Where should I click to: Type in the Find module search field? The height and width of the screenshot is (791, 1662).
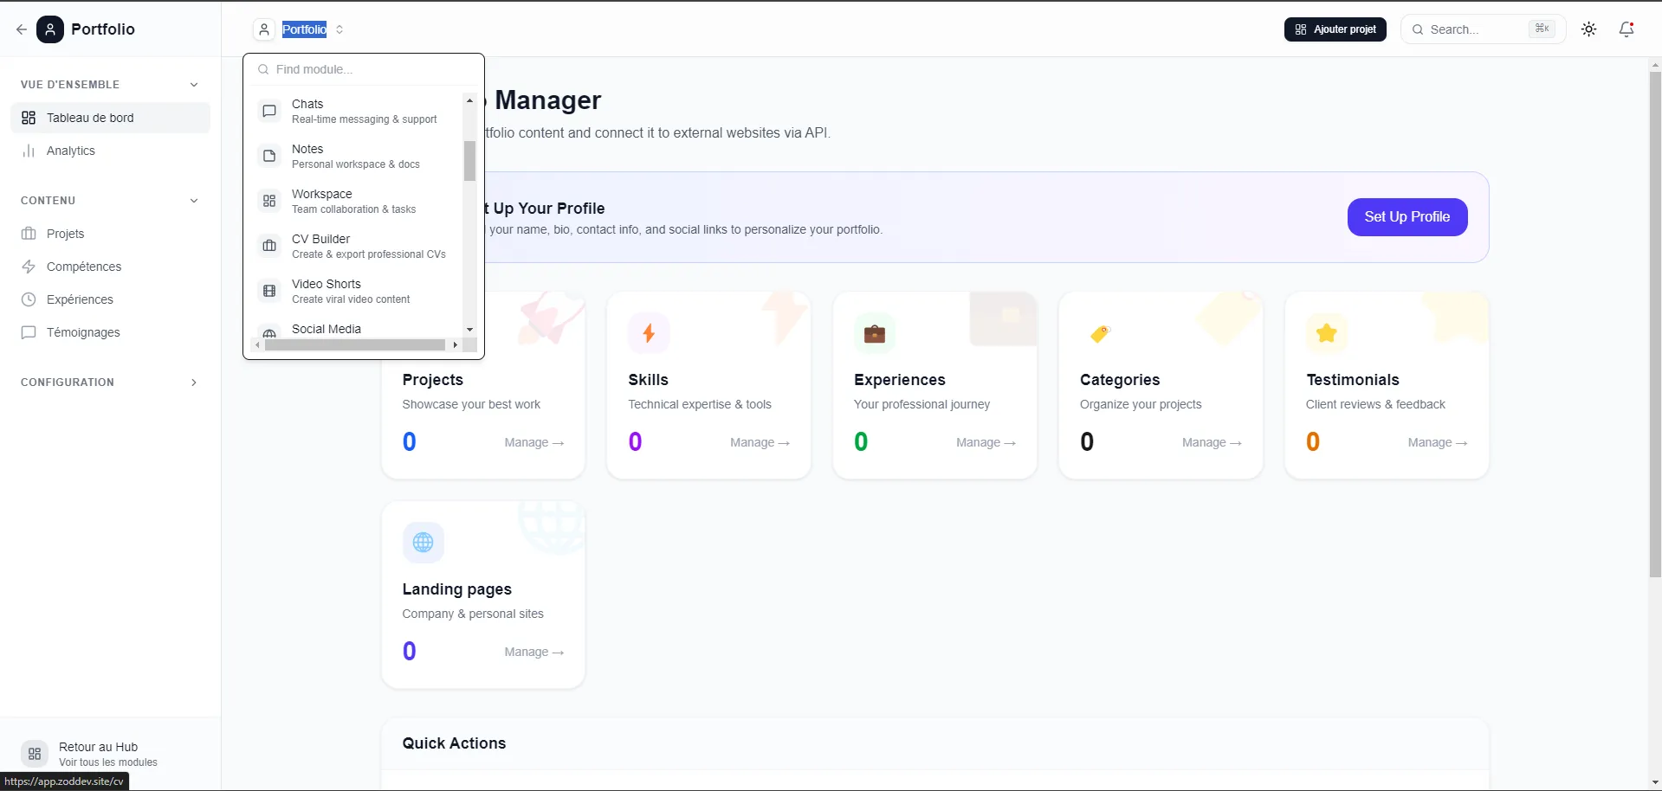coord(364,69)
